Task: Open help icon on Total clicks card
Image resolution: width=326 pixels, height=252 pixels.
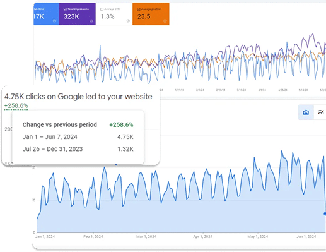Action: 54,21
